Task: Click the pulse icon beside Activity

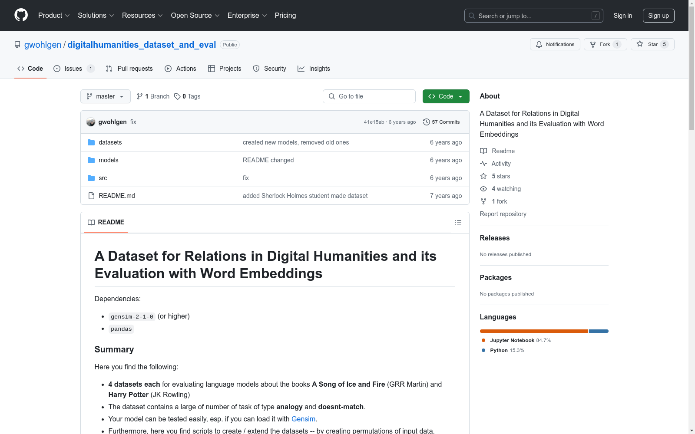Action: click(483, 164)
